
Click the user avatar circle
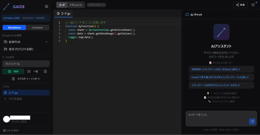pos(6,119)
